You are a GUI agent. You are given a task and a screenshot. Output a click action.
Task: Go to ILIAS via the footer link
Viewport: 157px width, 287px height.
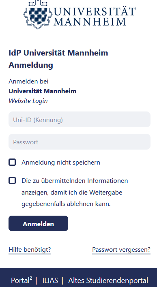point(50,281)
